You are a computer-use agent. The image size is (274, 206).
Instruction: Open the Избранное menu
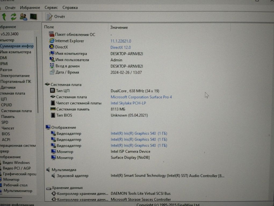point(30,8)
